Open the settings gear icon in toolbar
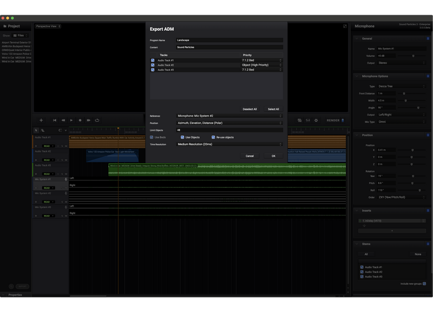 click(316, 120)
